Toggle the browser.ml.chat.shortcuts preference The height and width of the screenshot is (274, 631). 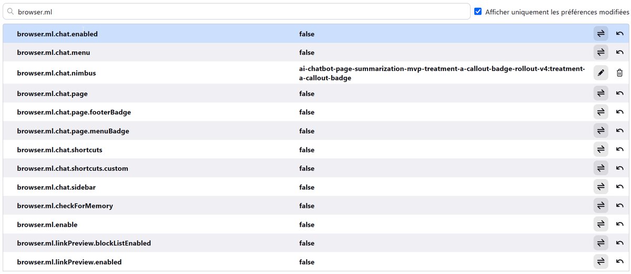(601, 150)
